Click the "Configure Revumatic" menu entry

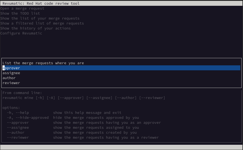pos(21,33)
